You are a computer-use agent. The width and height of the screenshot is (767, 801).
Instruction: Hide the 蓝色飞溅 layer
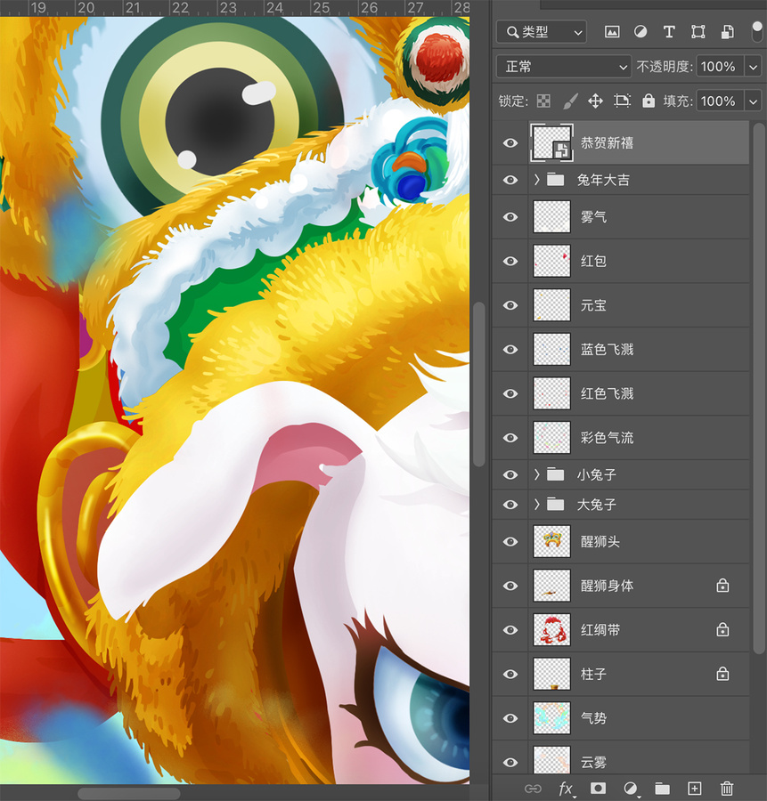coord(510,350)
